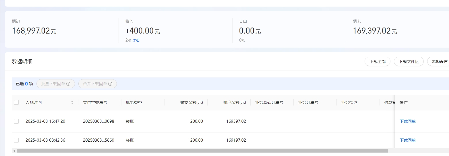Click the 期末 amount 169,397.02元
Image resolution: width=449 pixels, height=156 pixels.
click(375, 31)
